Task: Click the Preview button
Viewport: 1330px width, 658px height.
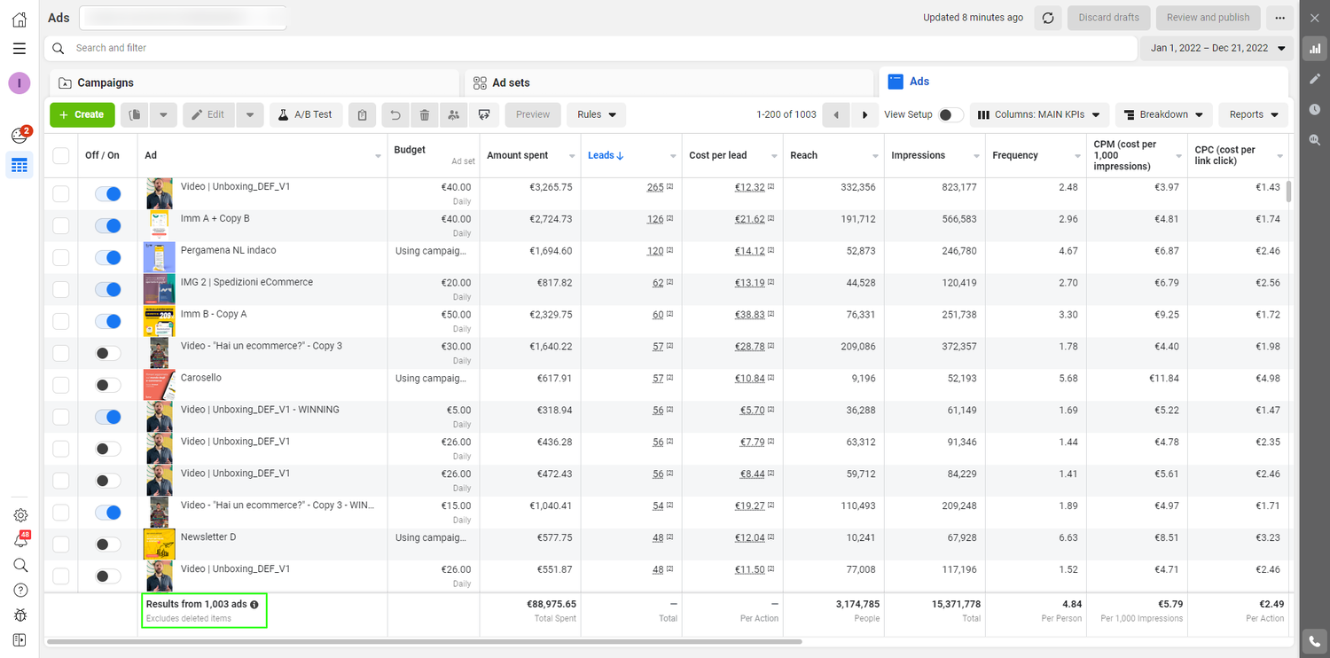Action: (x=533, y=114)
